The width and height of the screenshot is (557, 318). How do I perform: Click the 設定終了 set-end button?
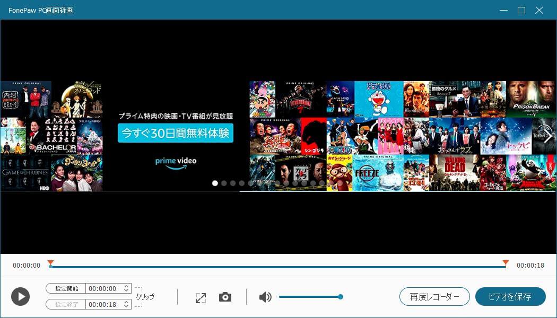tap(66, 304)
